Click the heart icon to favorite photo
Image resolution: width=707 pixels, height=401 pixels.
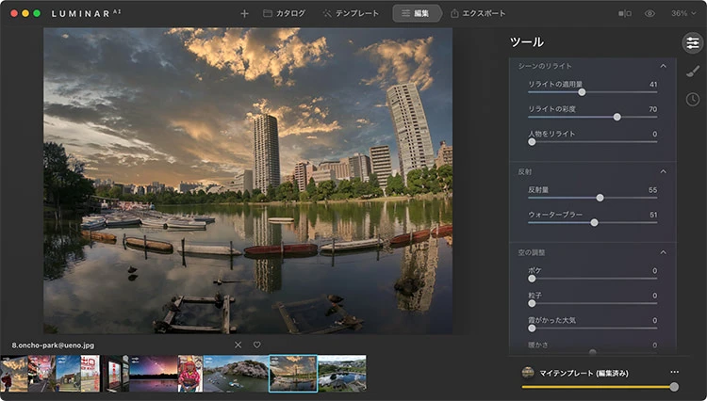(x=256, y=345)
